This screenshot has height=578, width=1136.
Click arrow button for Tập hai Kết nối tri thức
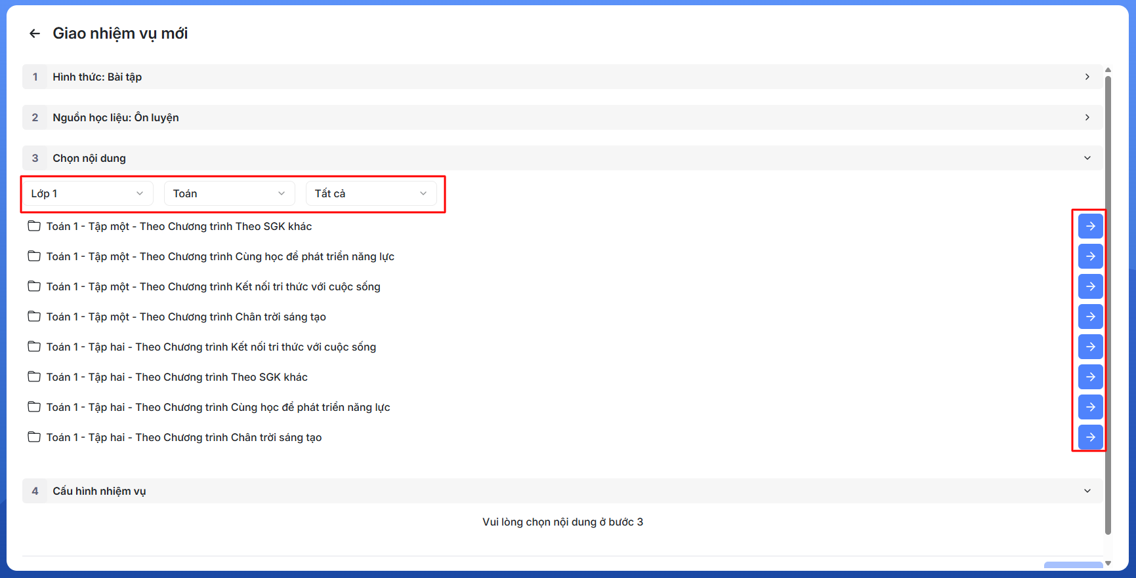click(x=1090, y=347)
